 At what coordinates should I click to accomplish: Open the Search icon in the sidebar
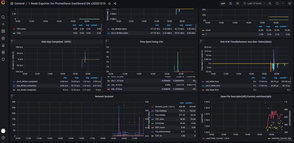[3, 17]
